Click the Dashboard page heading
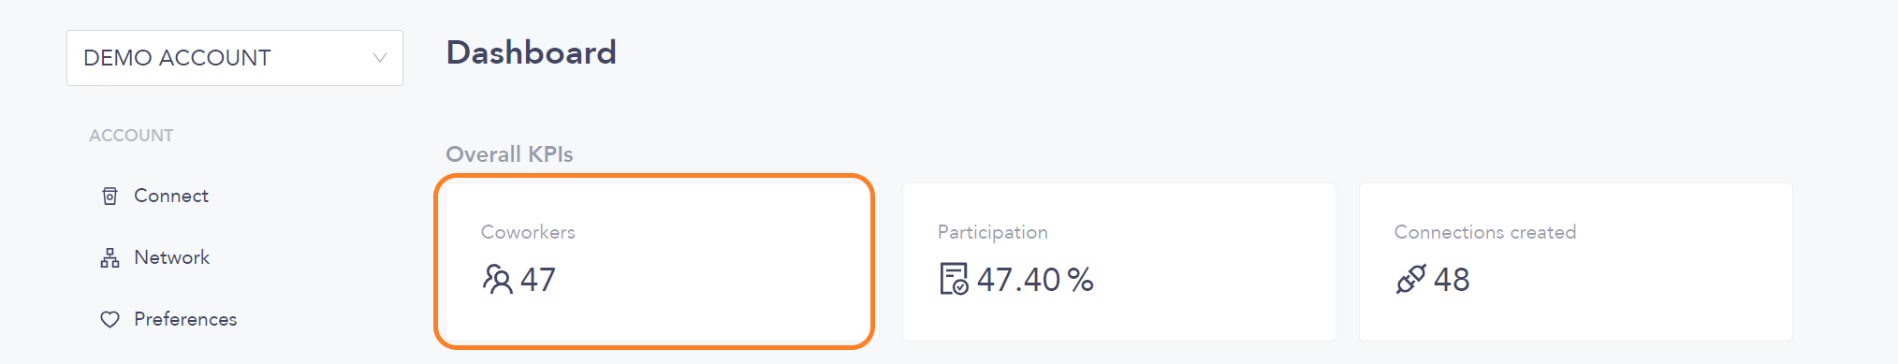The height and width of the screenshot is (364, 1898). [x=532, y=52]
